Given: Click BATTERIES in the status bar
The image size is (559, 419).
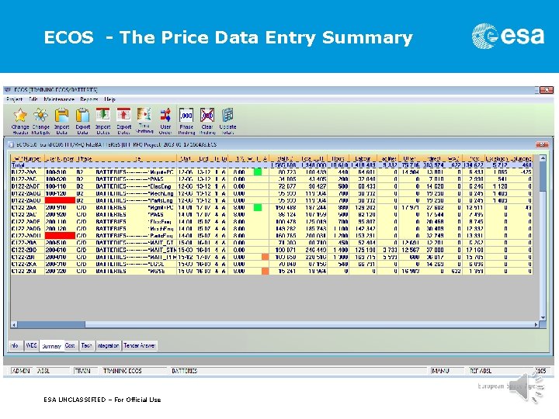Looking at the screenshot, I should 184,371.
